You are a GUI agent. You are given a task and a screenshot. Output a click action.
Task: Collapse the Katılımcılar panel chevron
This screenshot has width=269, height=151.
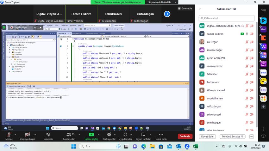point(200,9)
